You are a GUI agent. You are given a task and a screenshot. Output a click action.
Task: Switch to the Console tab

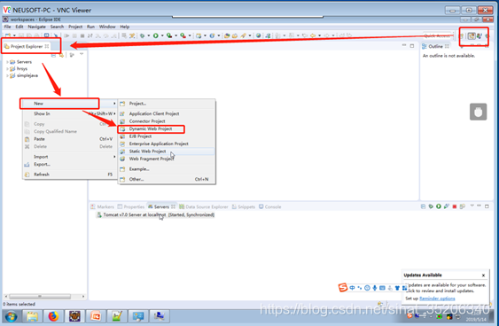tap(269, 206)
